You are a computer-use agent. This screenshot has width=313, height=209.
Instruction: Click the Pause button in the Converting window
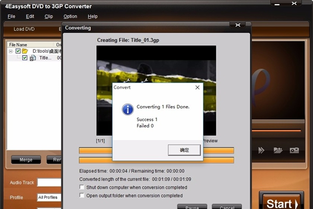tap(192, 206)
